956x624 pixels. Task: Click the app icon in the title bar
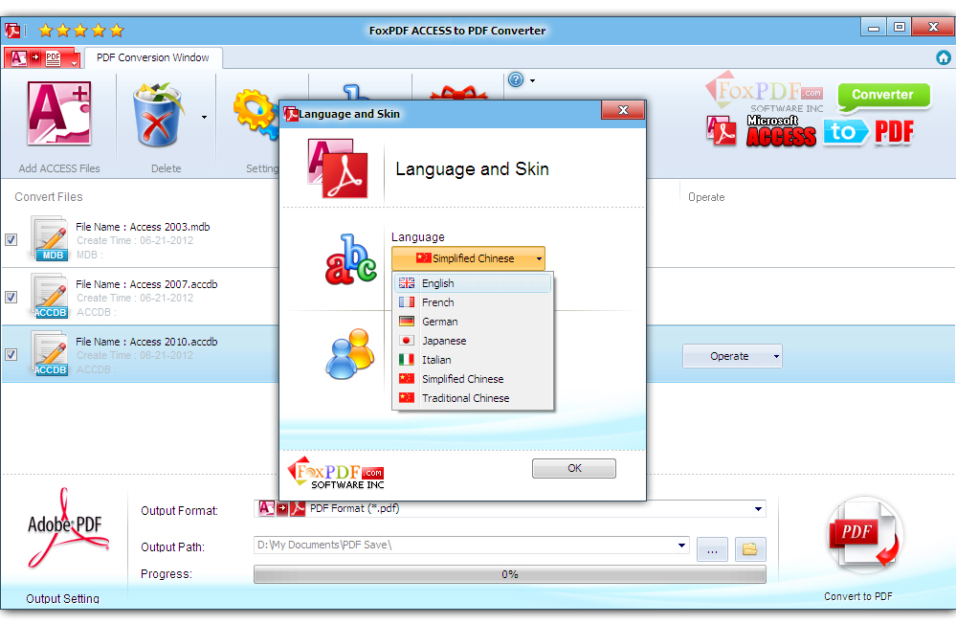[x=12, y=31]
